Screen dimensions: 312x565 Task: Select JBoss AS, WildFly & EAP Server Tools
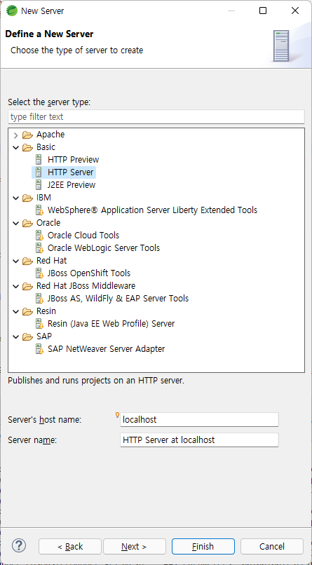pos(118,299)
